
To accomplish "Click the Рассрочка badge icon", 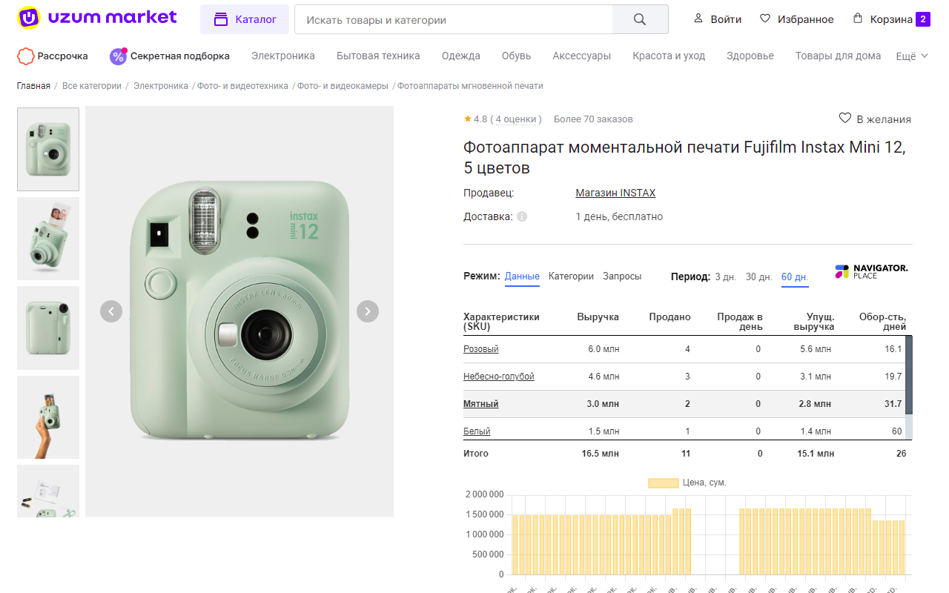I will (x=26, y=56).
